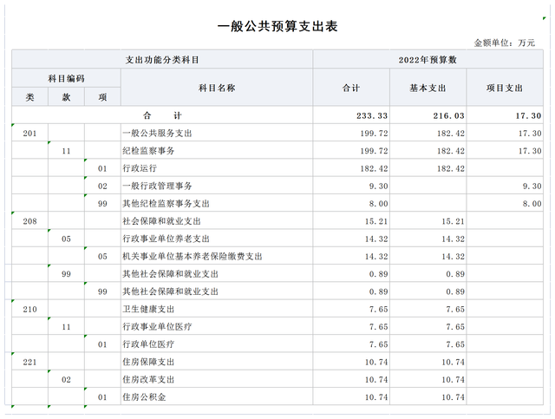Select class code 201 cell
The image size is (555, 419).
(x=29, y=134)
